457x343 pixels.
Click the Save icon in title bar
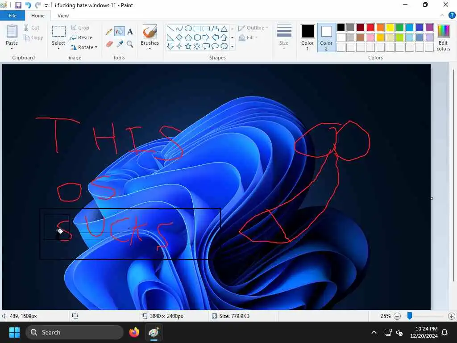[18, 5]
